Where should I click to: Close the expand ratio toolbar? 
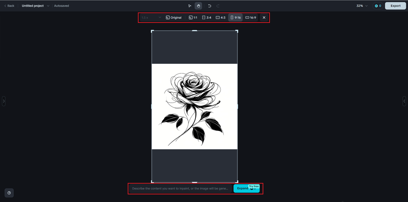pyautogui.click(x=264, y=17)
